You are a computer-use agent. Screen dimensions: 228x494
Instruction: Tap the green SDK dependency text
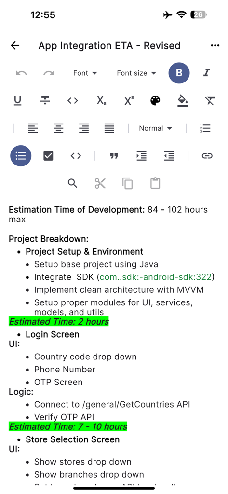(x=155, y=277)
